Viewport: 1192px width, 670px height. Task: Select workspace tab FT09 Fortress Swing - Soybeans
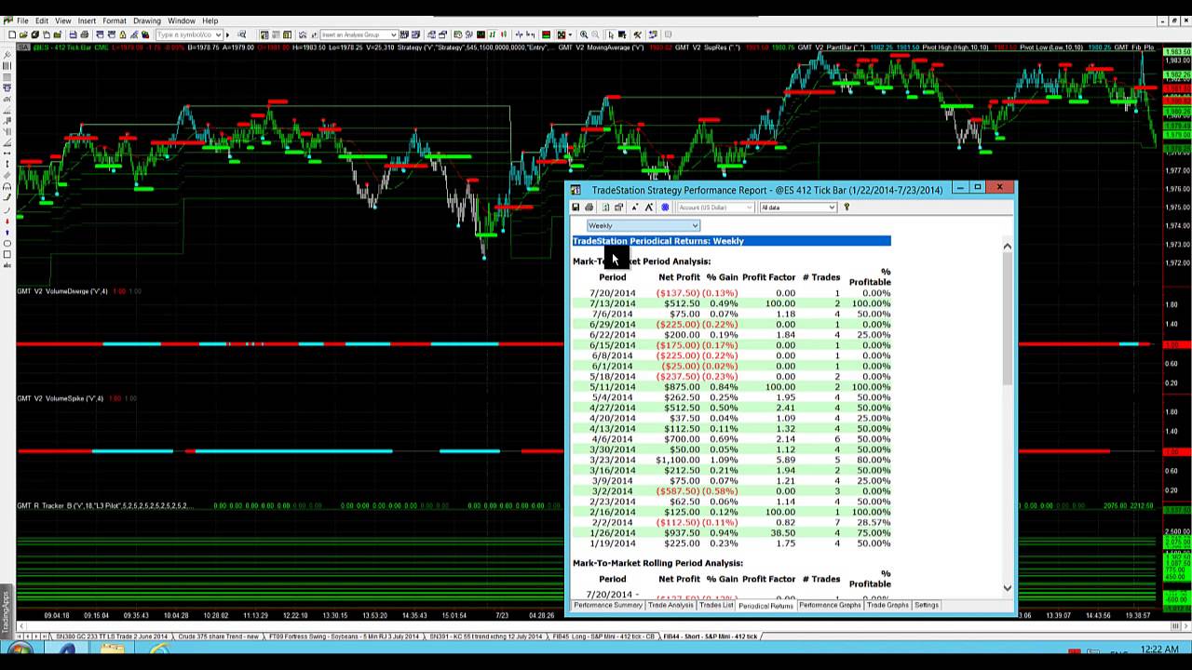(x=344, y=636)
